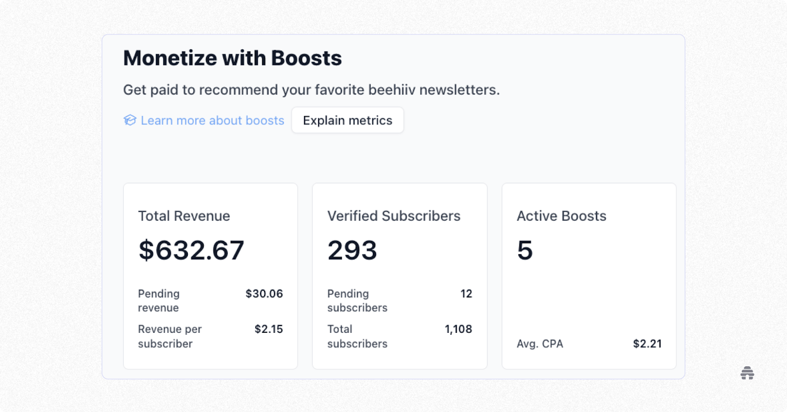Click the Monetize with Boosts heading

[x=232, y=58]
